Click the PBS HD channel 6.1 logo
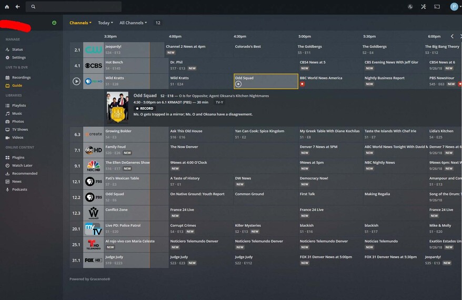 pyautogui.click(x=94, y=82)
